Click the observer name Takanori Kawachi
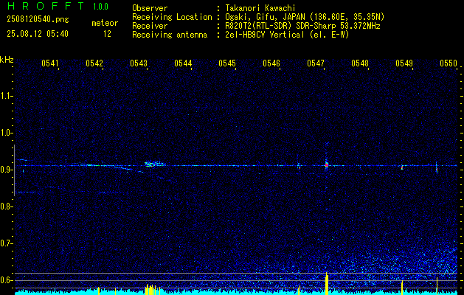The width and height of the screenshot is (464, 295). pyautogui.click(x=260, y=8)
